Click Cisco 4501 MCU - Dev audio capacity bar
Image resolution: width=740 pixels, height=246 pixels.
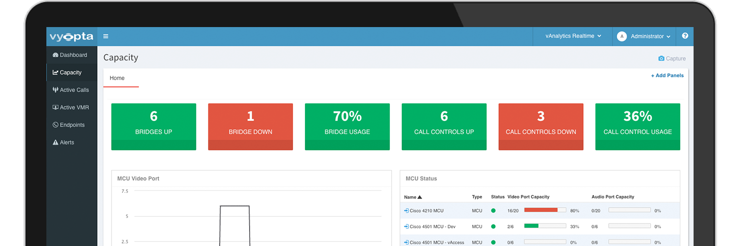[629, 226]
